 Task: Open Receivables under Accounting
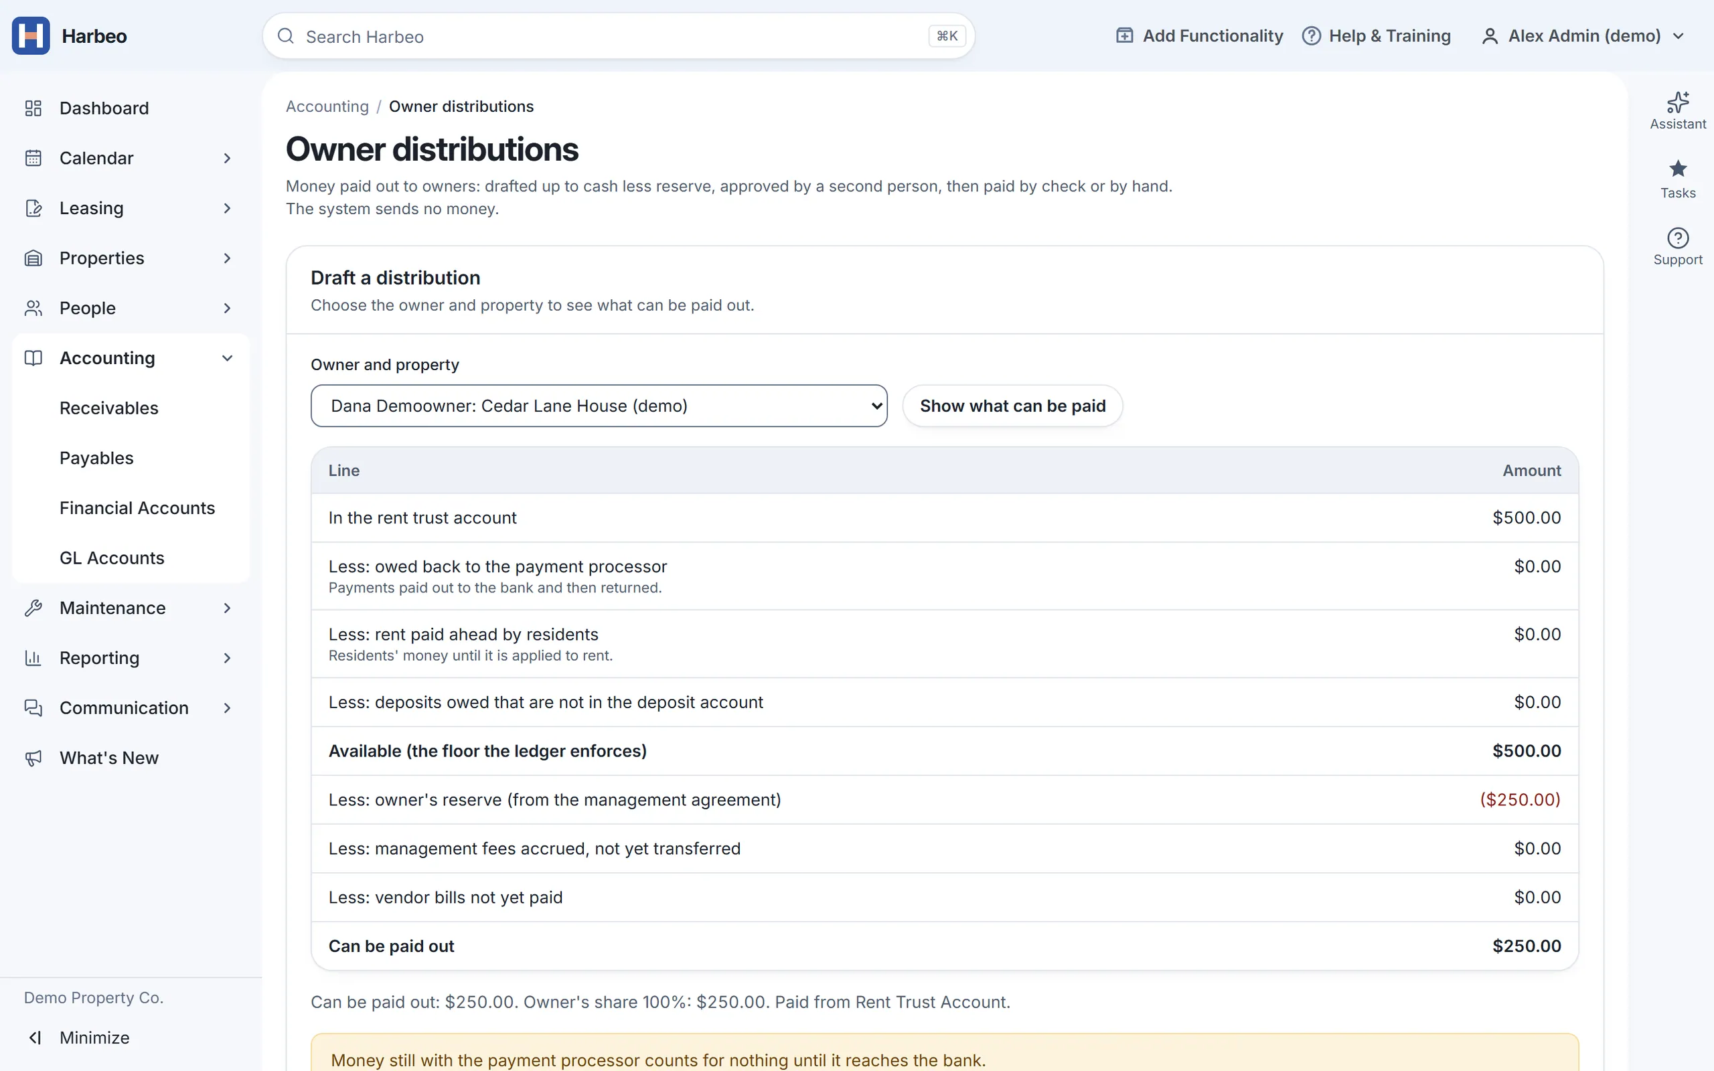(x=109, y=408)
